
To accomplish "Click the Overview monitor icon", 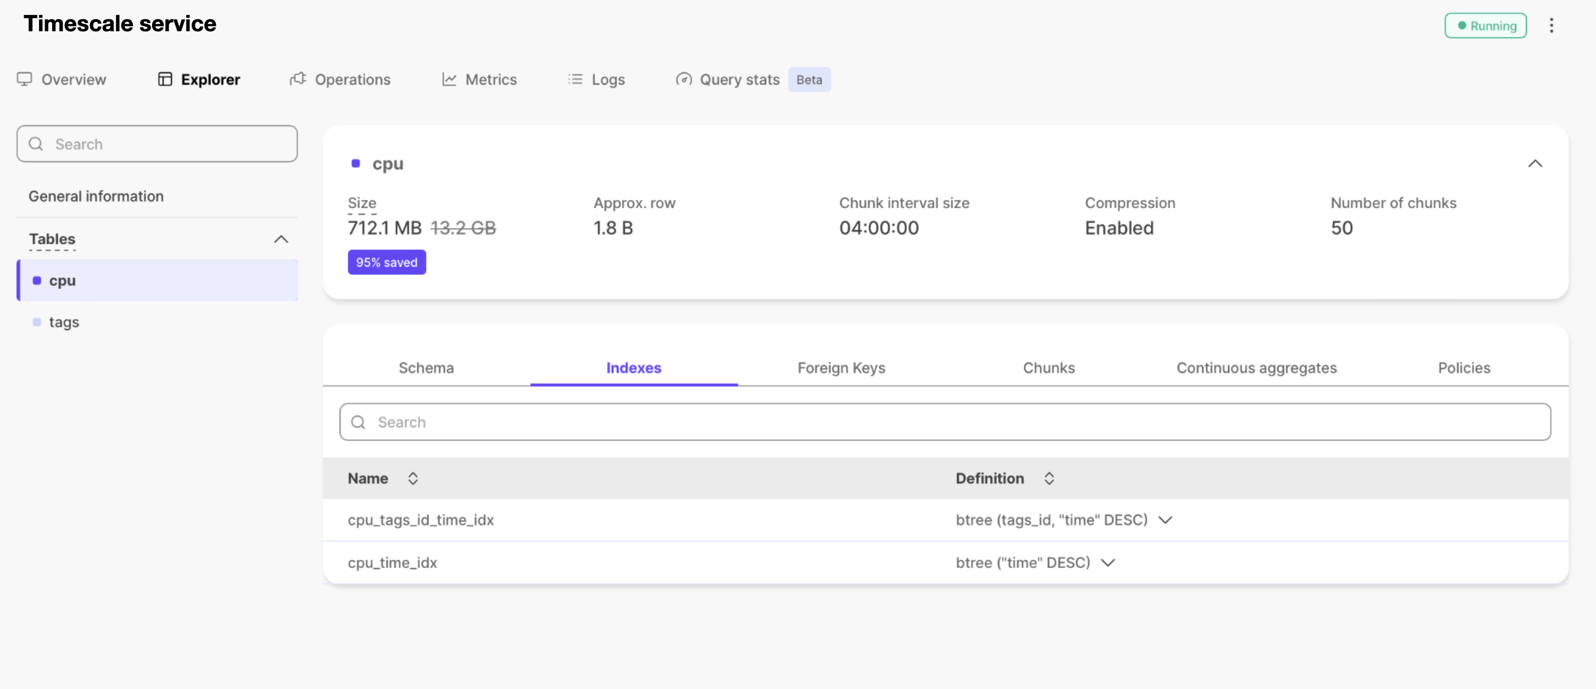I will click(24, 79).
